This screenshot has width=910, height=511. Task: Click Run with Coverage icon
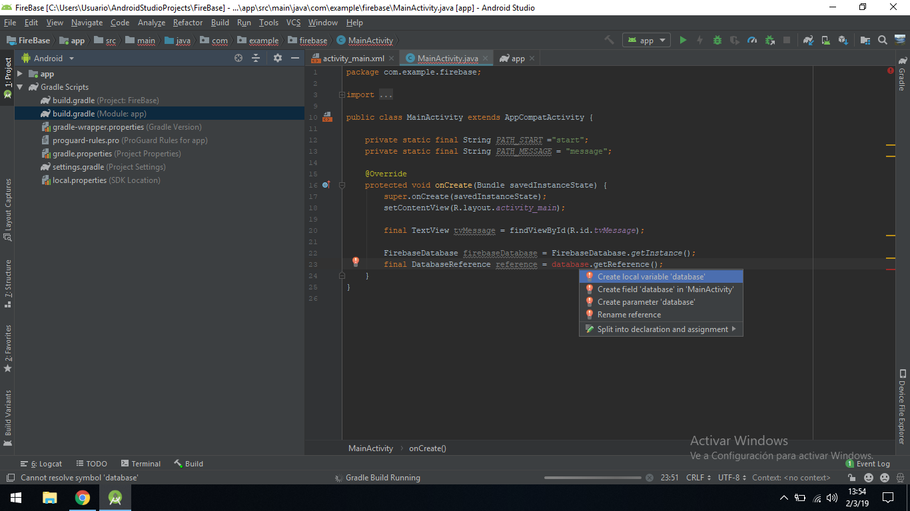pos(735,40)
